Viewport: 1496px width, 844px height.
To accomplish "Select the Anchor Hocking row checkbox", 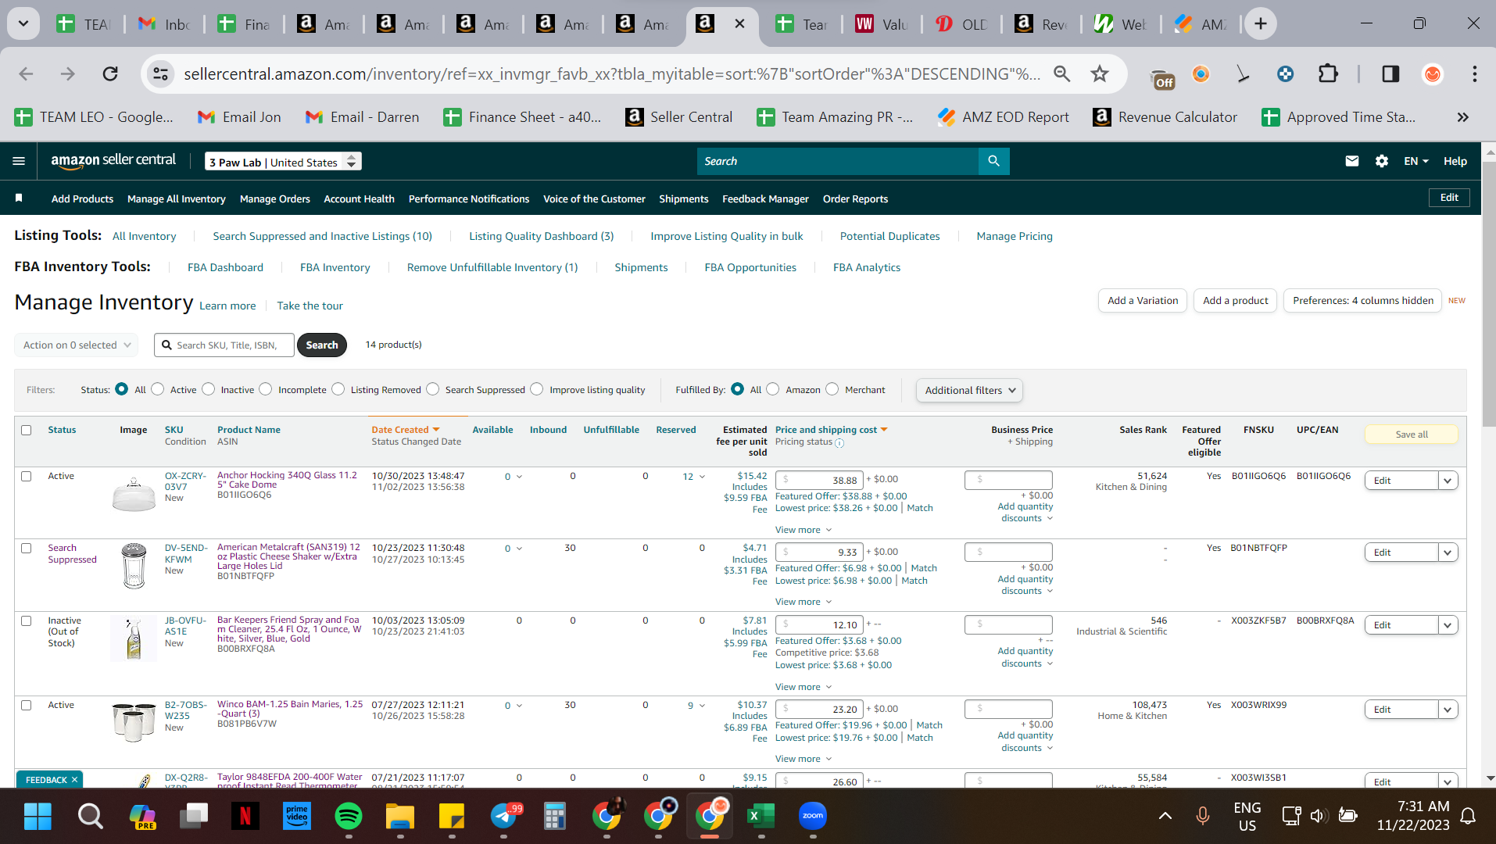I will (x=27, y=477).
